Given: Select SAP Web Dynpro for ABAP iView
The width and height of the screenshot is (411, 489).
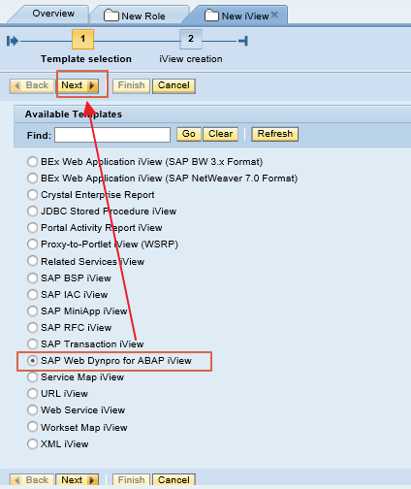Looking at the screenshot, I should pos(32,360).
